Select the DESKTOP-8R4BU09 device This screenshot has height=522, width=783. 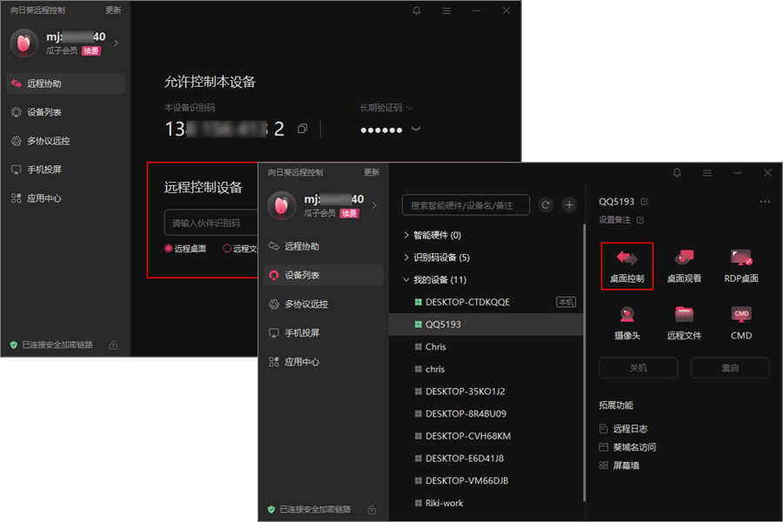pos(485,414)
